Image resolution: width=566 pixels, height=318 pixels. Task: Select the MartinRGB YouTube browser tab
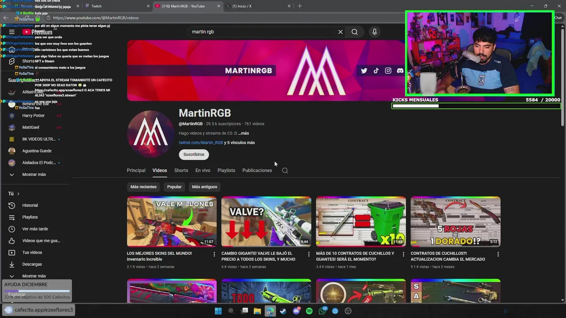[187, 6]
